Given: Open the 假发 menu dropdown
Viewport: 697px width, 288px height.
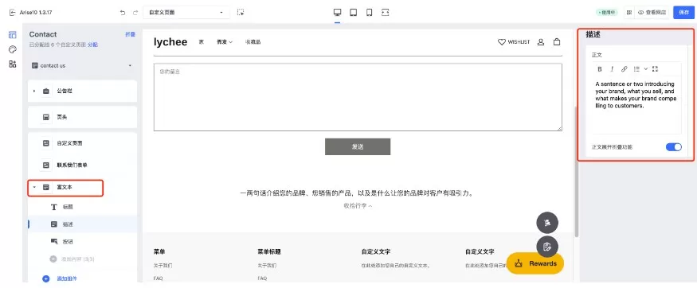Looking at the screenshot, I should pos(225,42).
